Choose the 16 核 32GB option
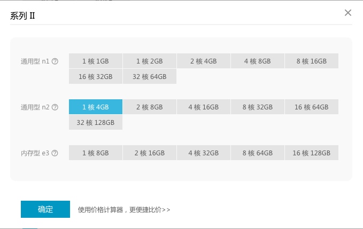The width and height of the screenshot is (363, 229). (96, 77)
